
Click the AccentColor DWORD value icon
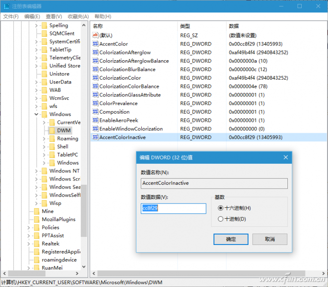coord(95,44)
